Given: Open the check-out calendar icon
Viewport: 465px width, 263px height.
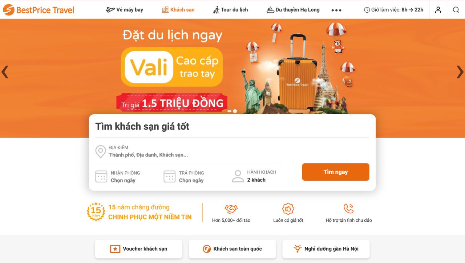Looking at the screenshot, I should pos(170,177).
